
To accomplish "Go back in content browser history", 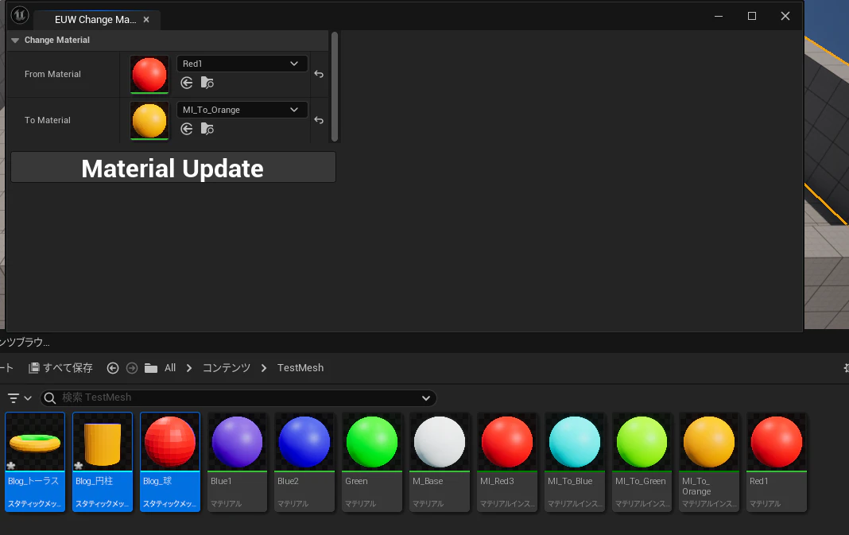I will 113,368.
